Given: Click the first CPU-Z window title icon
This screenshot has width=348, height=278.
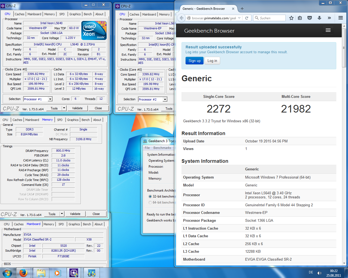Looking at the screenshot, I should (x=3, y=5).
